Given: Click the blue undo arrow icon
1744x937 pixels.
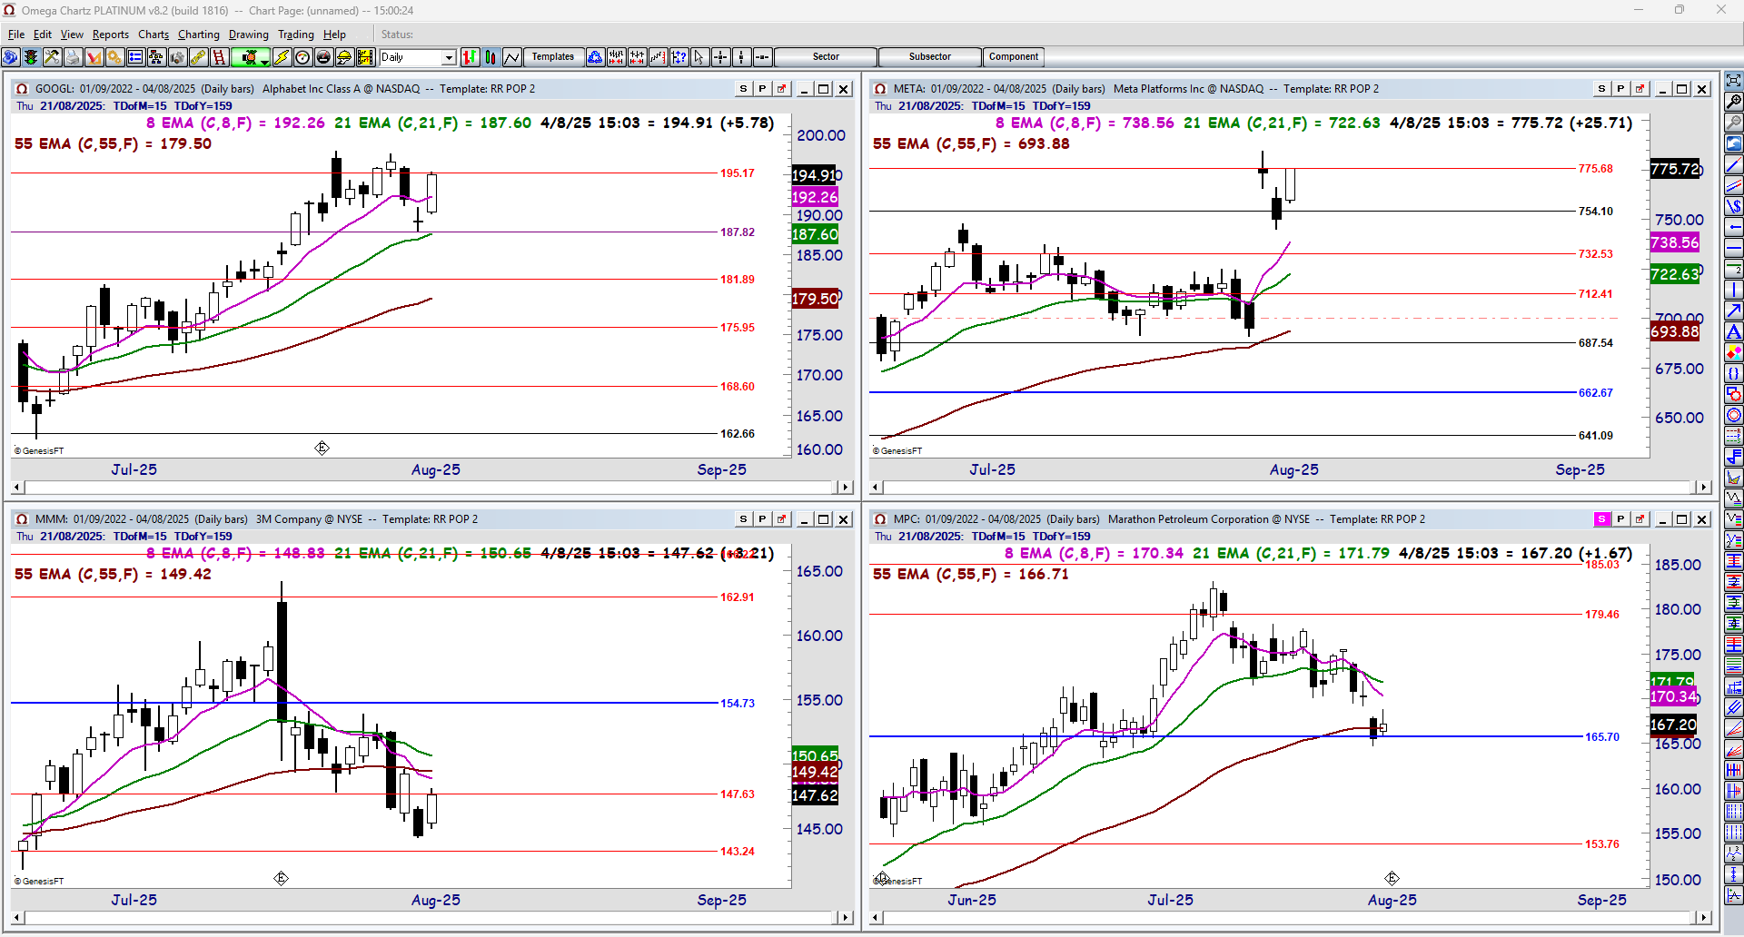Looking at the screenshot, I should pyautogui.click(x=1734, y=143).
